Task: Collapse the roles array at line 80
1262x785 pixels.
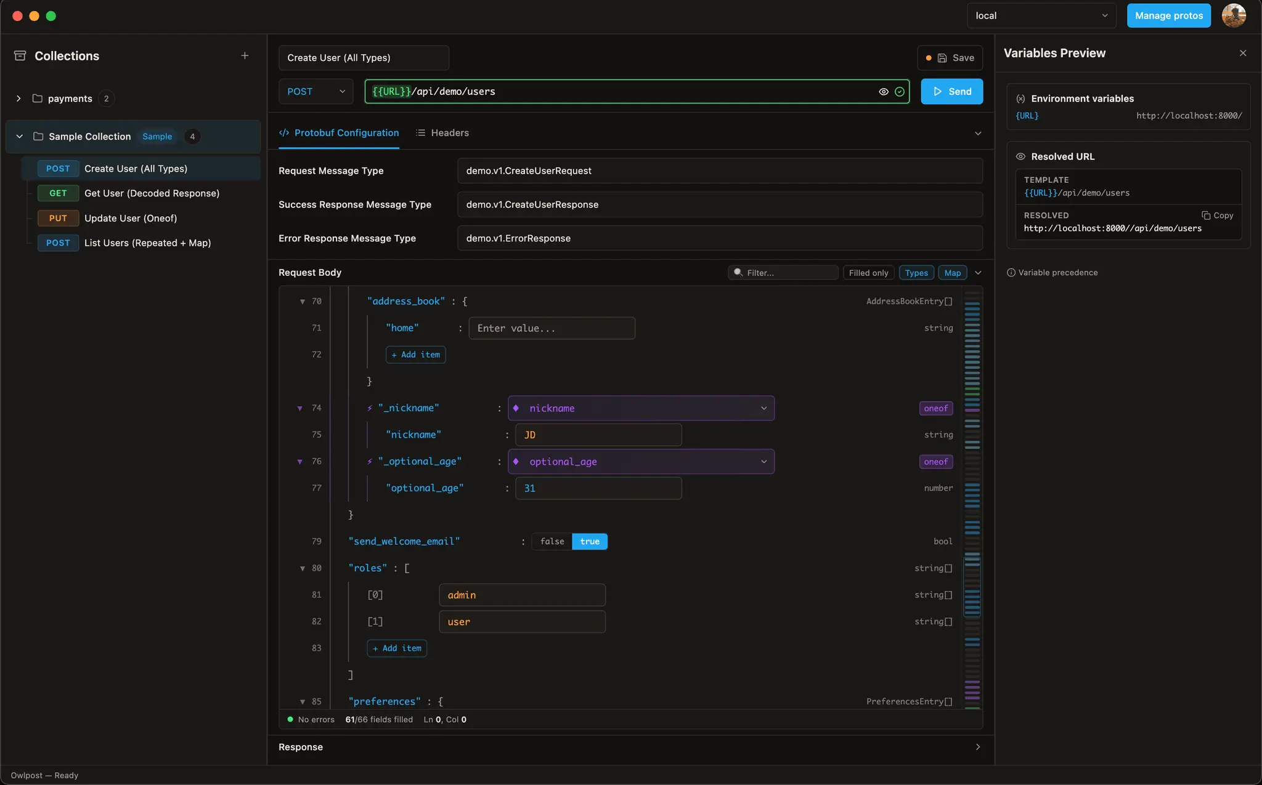Action: point(303,568)
